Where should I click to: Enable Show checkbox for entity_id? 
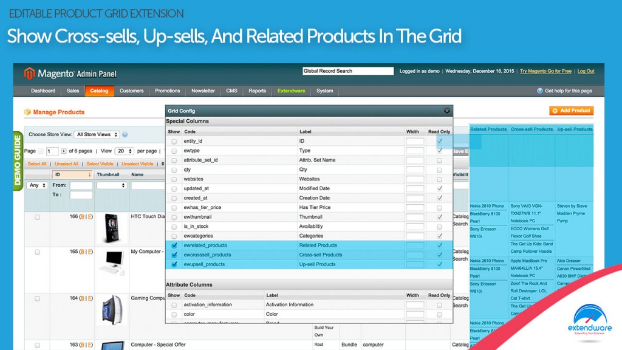pos(174,142)
